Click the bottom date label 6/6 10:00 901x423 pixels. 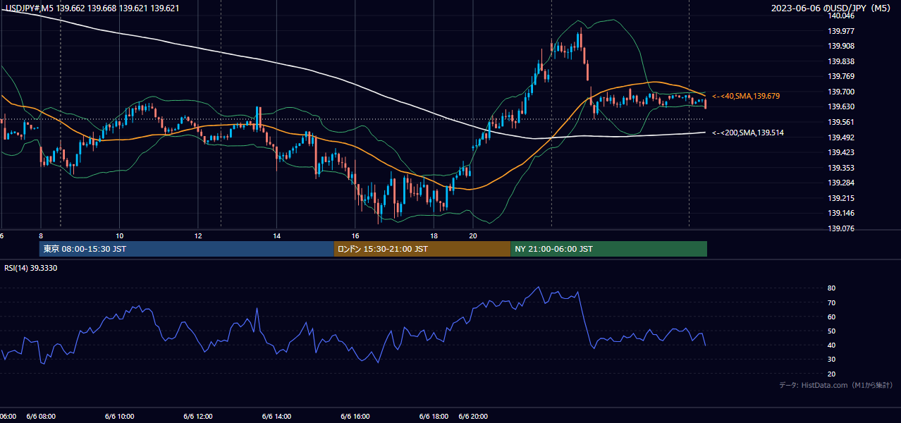(119, 417)
